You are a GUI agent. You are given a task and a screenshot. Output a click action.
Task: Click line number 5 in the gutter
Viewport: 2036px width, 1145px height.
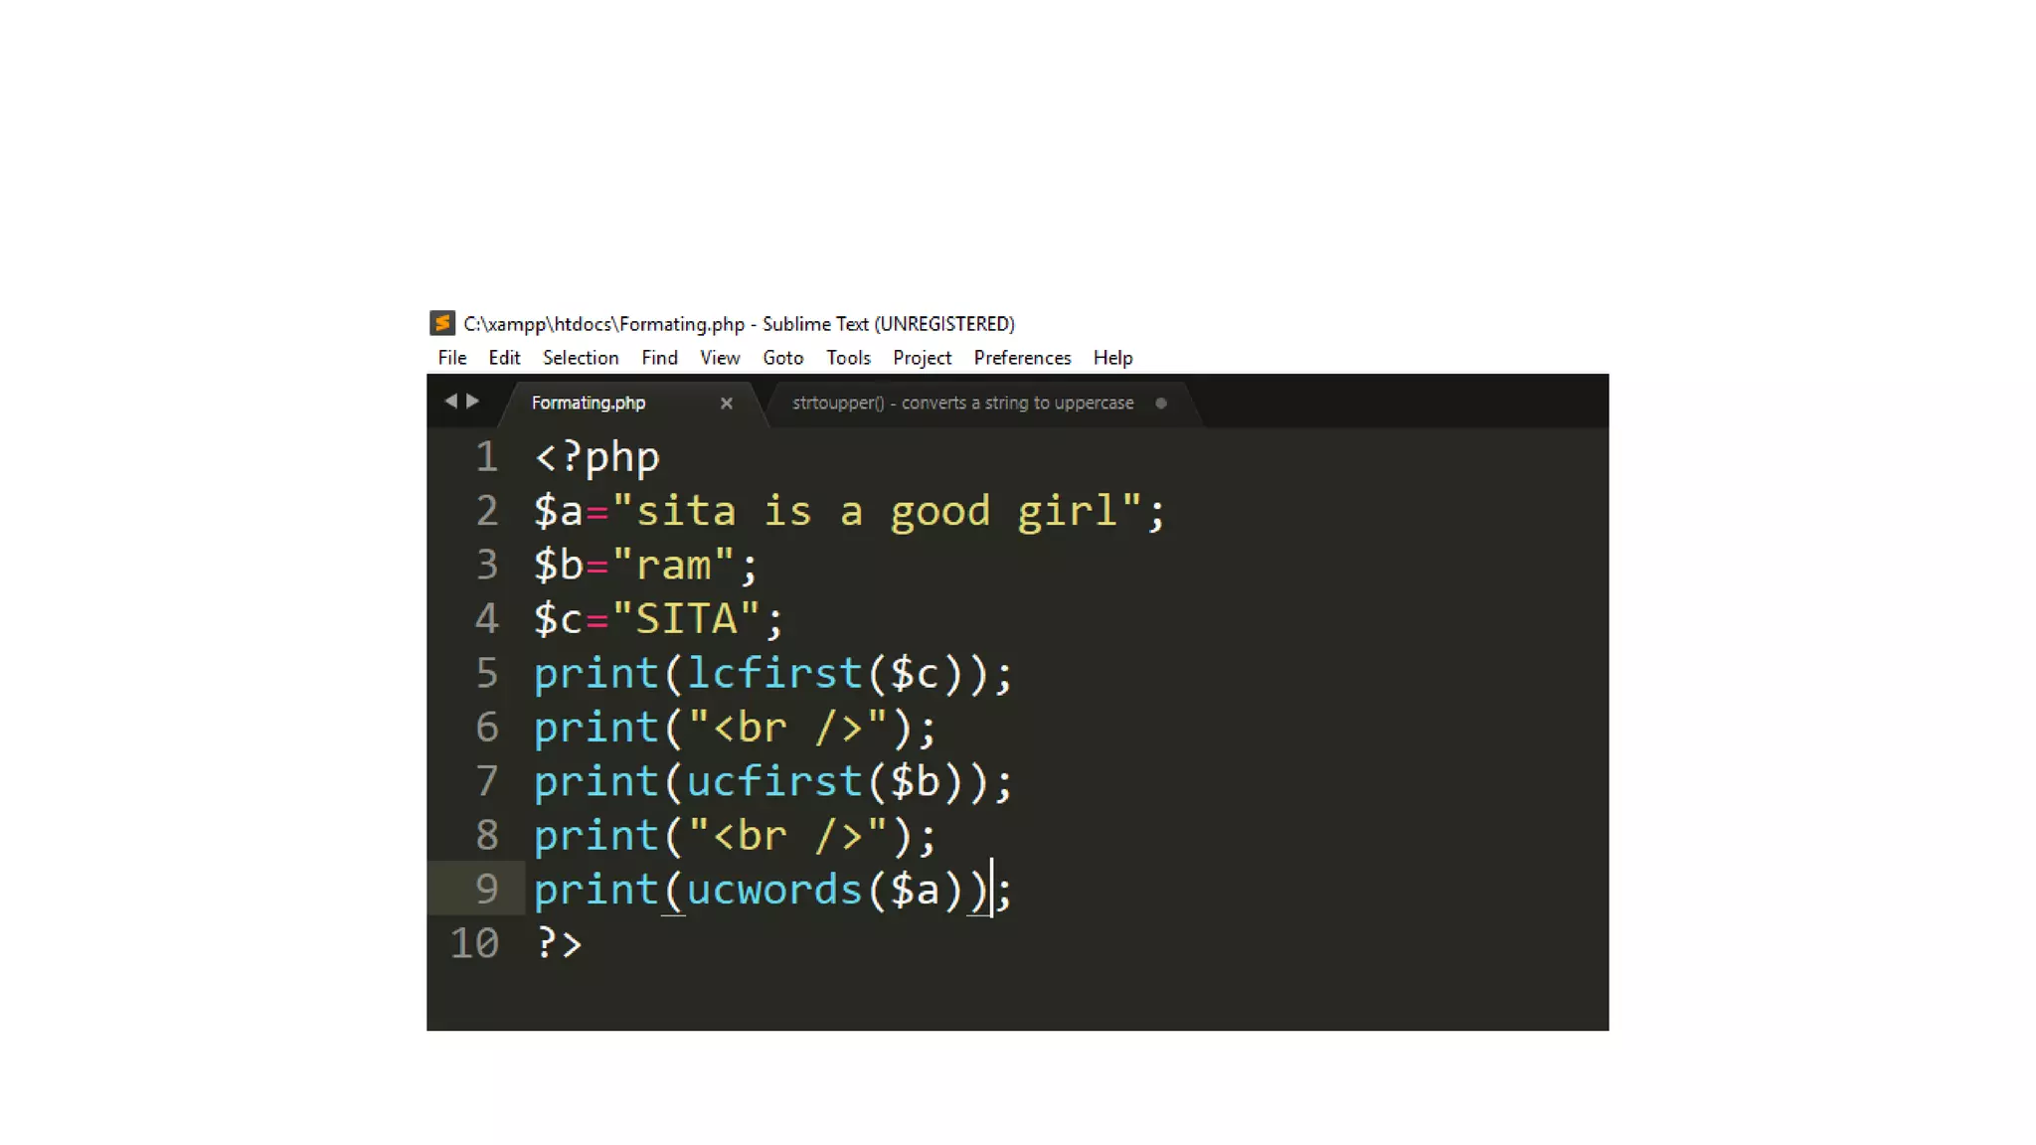(x=486, y=674)
